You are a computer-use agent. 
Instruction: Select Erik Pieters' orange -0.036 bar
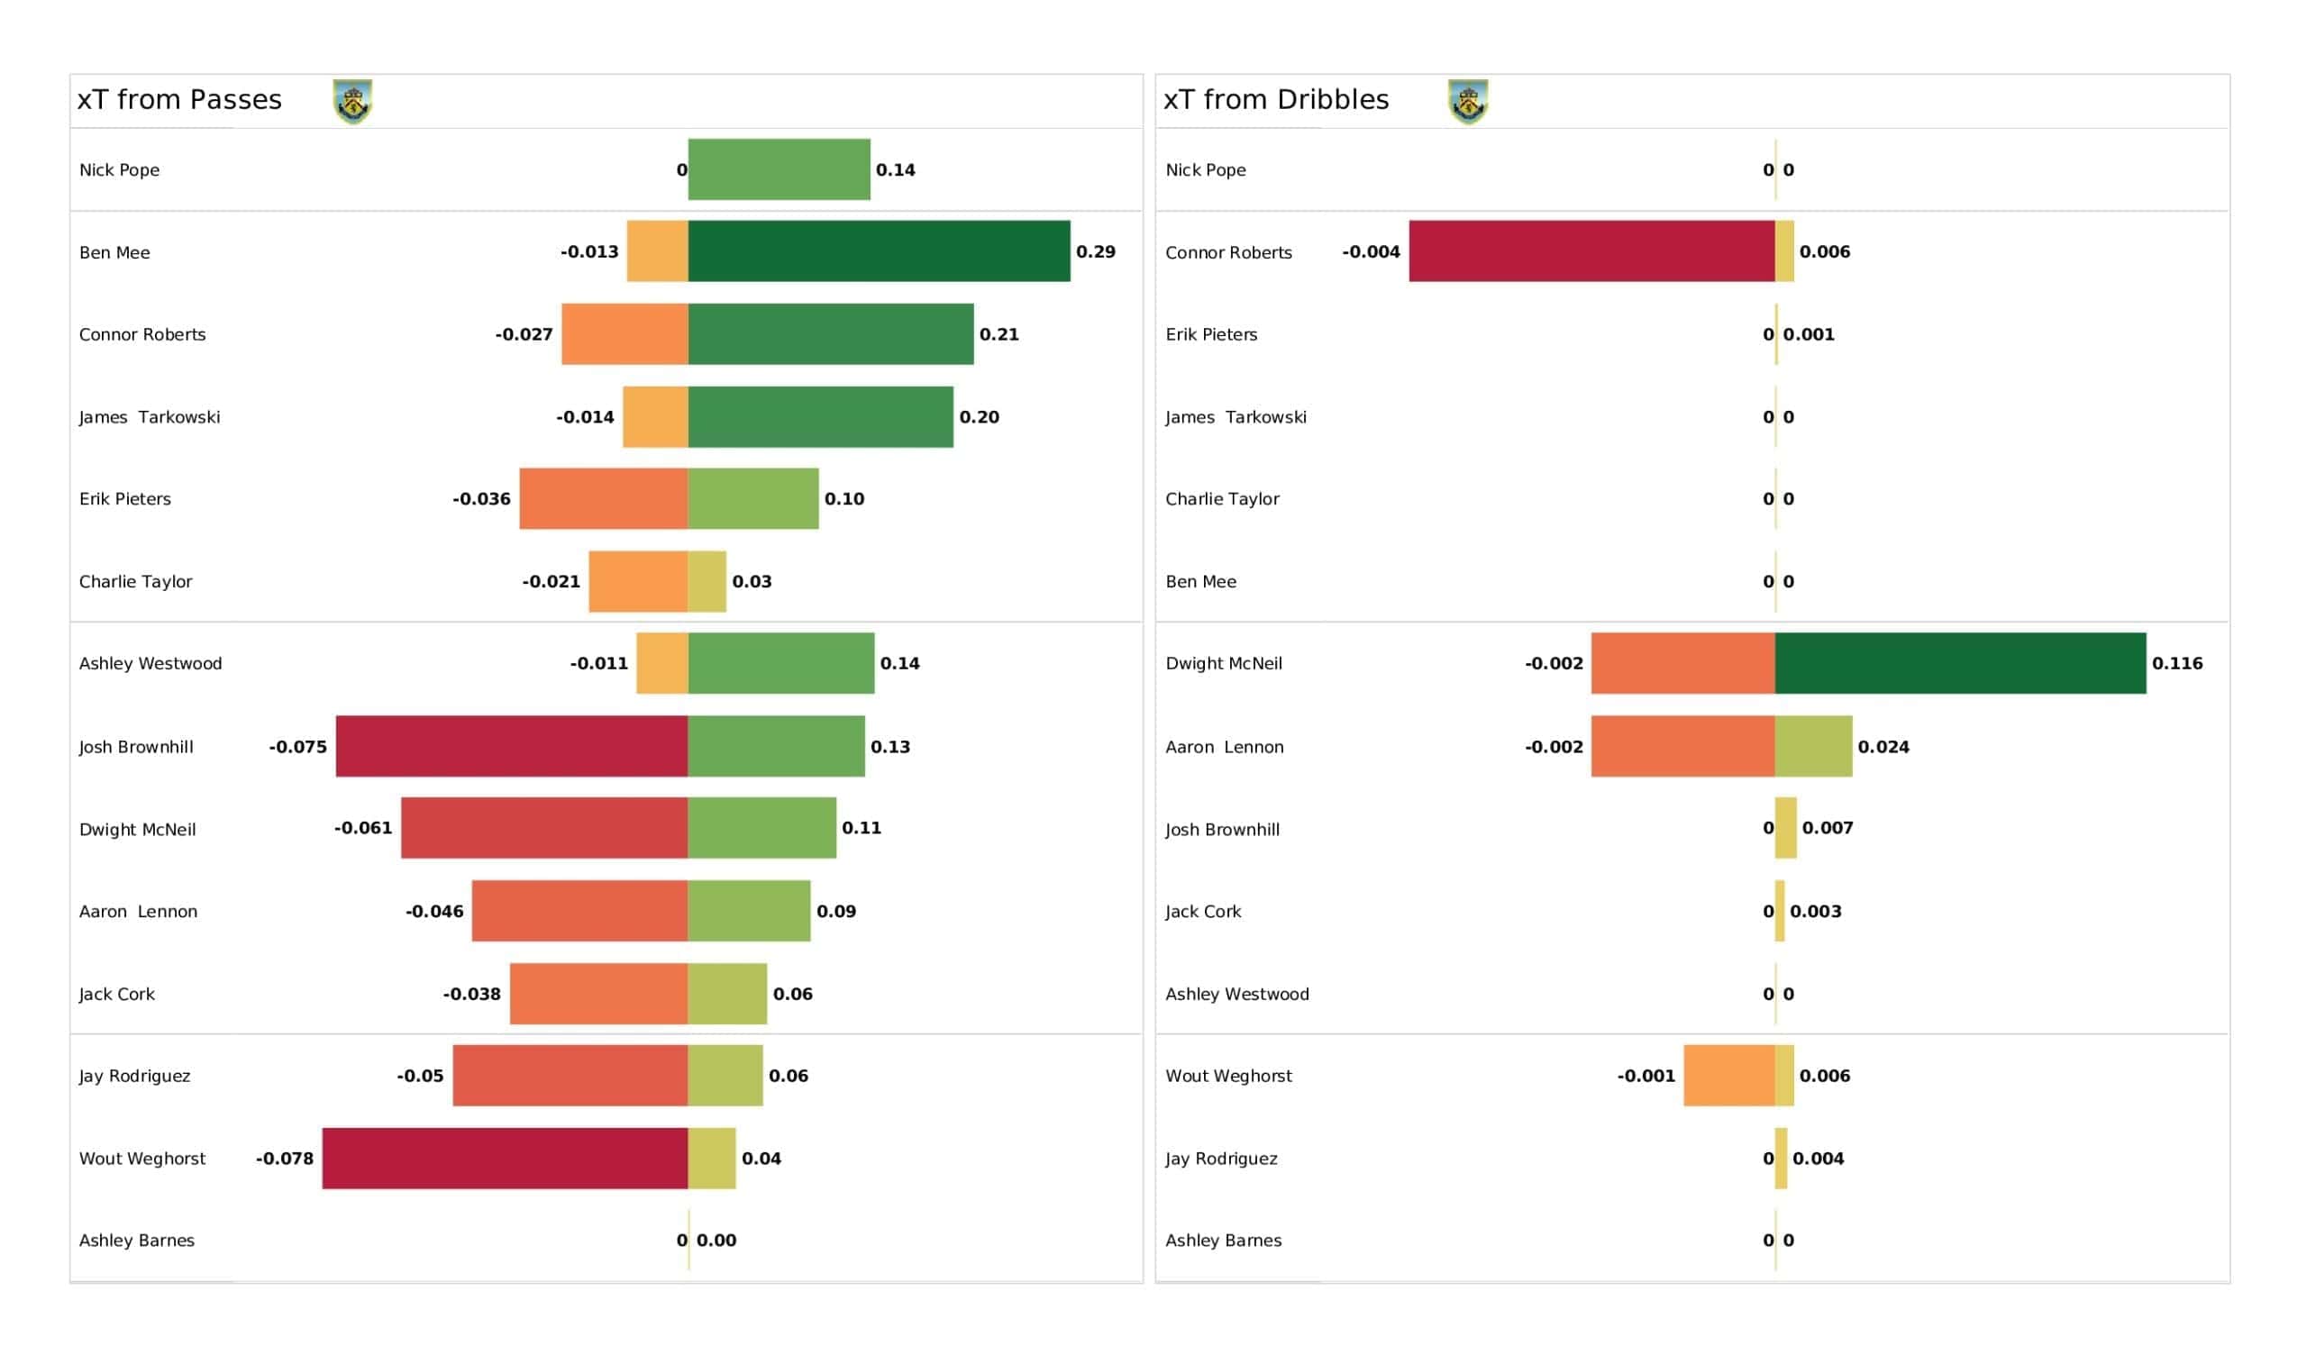pos(604,499)
